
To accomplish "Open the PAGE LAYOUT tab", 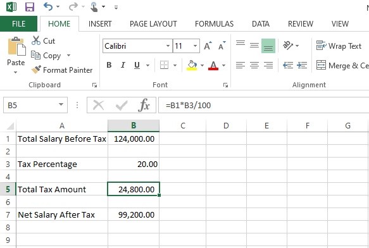I will pos(153,24).
